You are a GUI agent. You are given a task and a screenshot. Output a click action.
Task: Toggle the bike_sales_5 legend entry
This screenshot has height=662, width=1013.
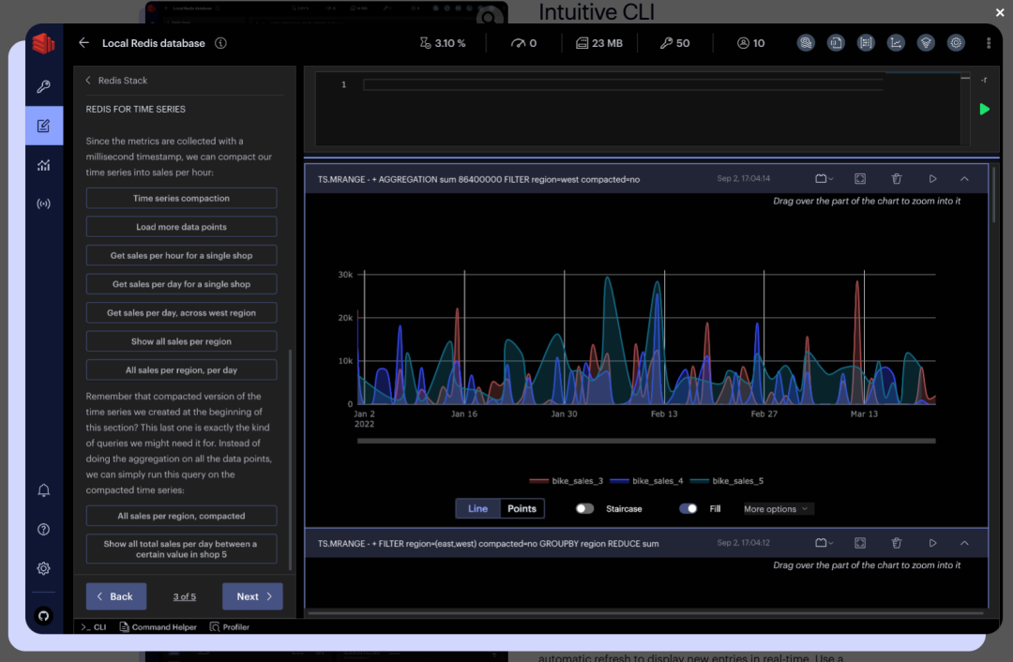[727, 481]
